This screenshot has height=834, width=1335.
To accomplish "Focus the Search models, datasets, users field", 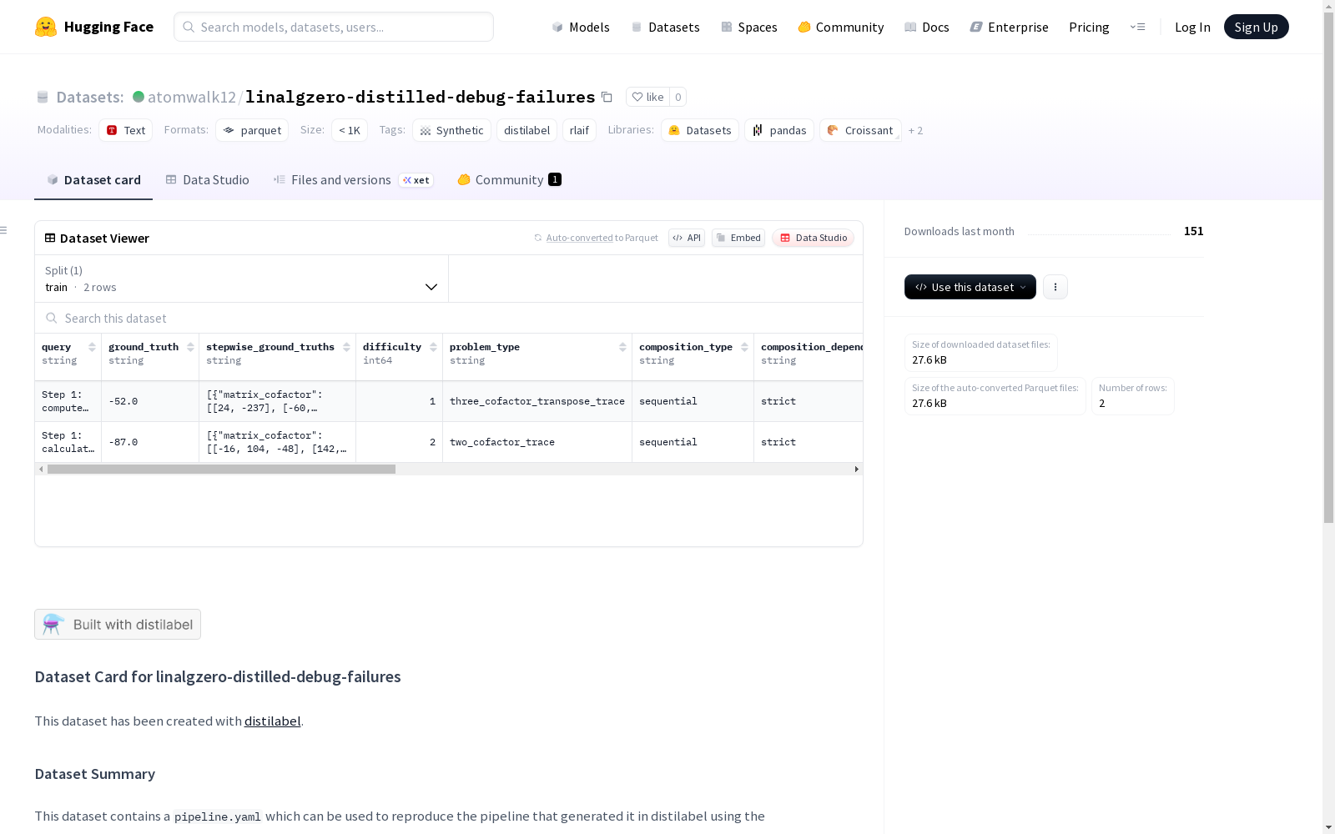I will coord(334,27).
